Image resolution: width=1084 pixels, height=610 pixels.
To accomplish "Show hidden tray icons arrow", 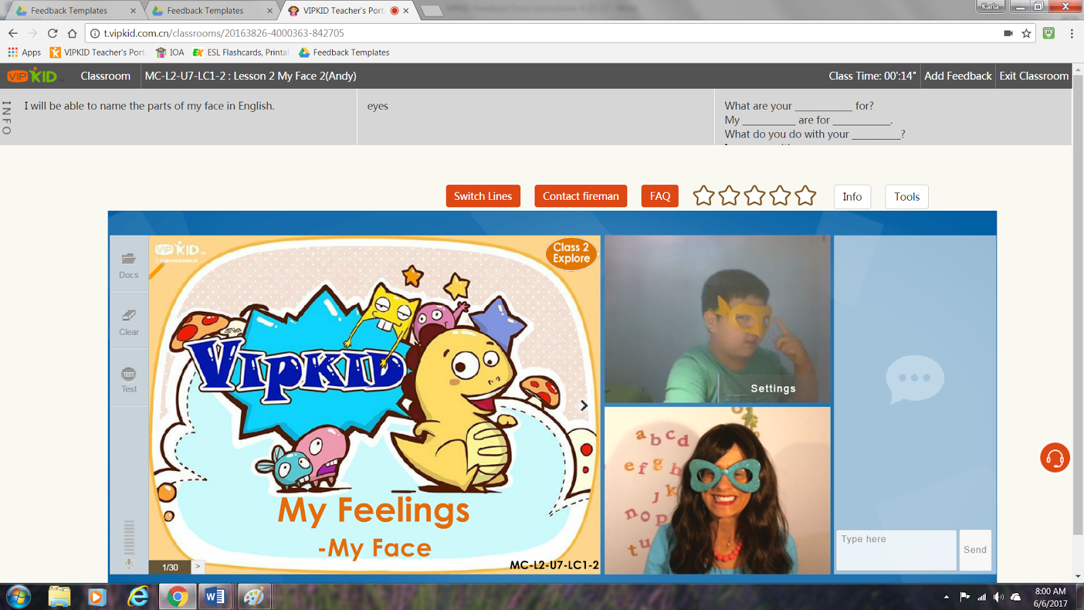I will (946, 597).
